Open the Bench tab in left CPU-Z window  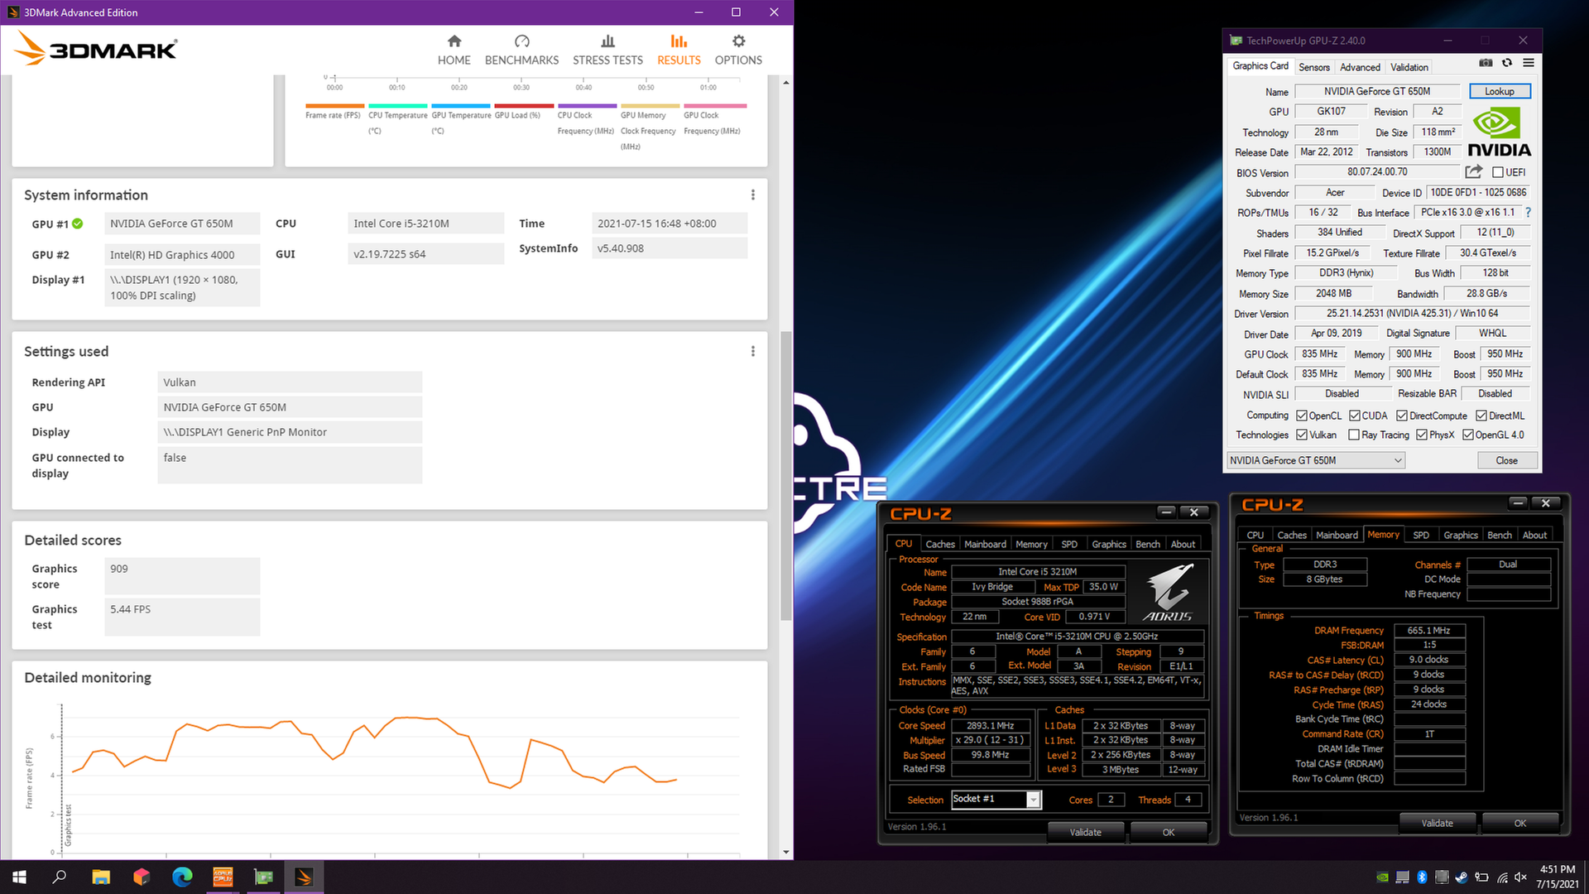(x=1147, y=544)
